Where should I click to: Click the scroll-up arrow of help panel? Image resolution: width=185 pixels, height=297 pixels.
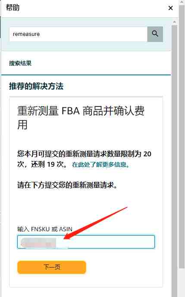tap(175, 22)
